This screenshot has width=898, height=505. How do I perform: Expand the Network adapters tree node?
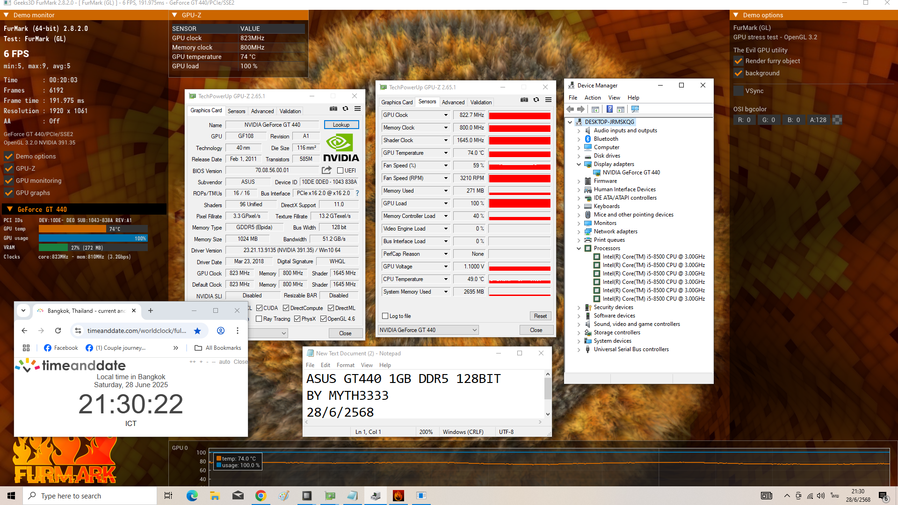[579, 231]
